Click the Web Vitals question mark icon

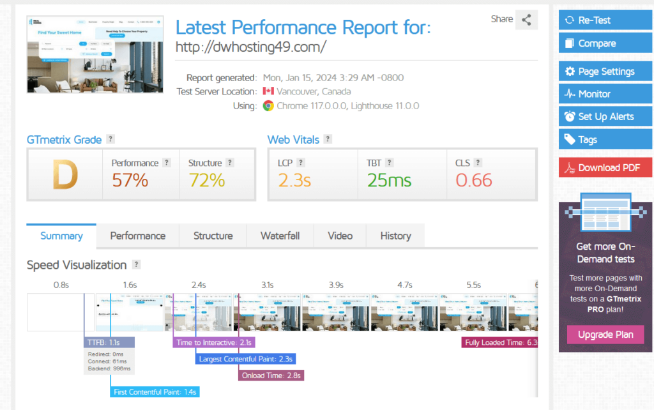click(327, 139)
